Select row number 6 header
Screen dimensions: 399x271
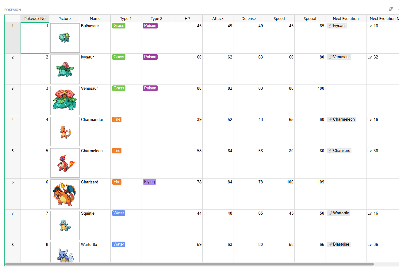point(13,194)
